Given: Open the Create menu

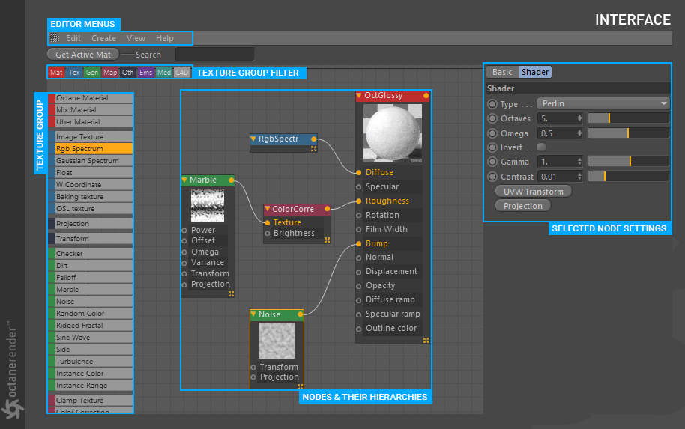Looking at the screenshot, I should click(x=103, y=38).
